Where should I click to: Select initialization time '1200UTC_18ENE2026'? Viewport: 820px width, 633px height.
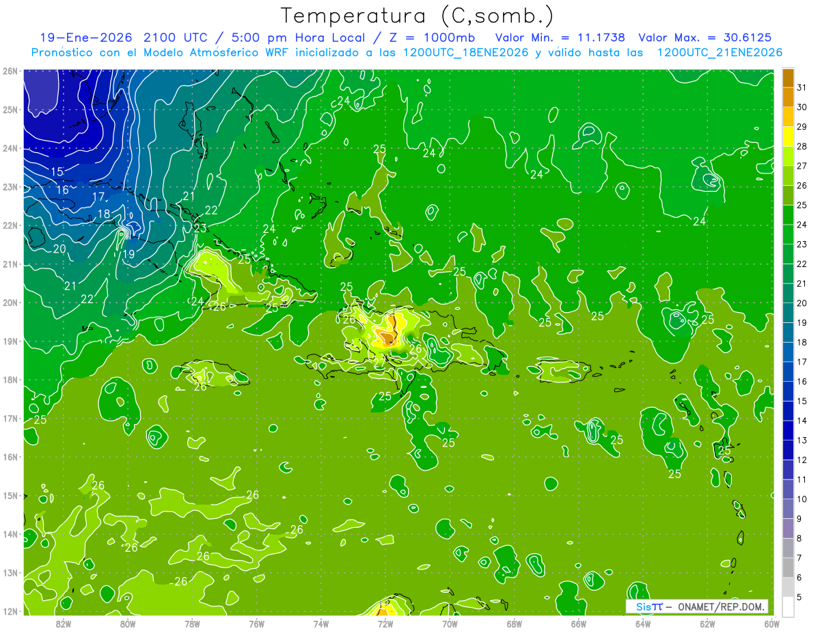467,53
